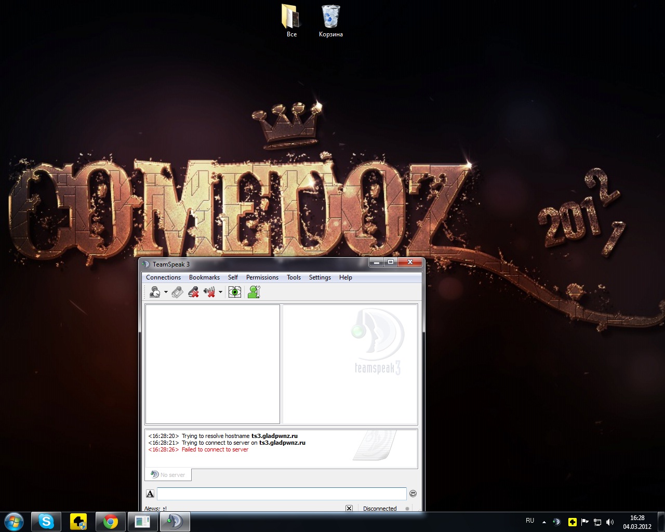Click the chat message input field

click(x=282, y=494)
